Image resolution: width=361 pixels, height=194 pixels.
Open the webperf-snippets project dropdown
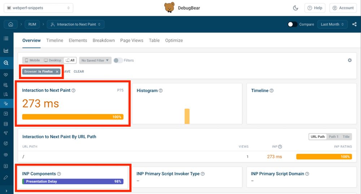39,8
